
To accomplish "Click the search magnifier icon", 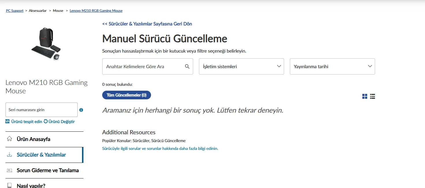I will (x=187, y=66).
